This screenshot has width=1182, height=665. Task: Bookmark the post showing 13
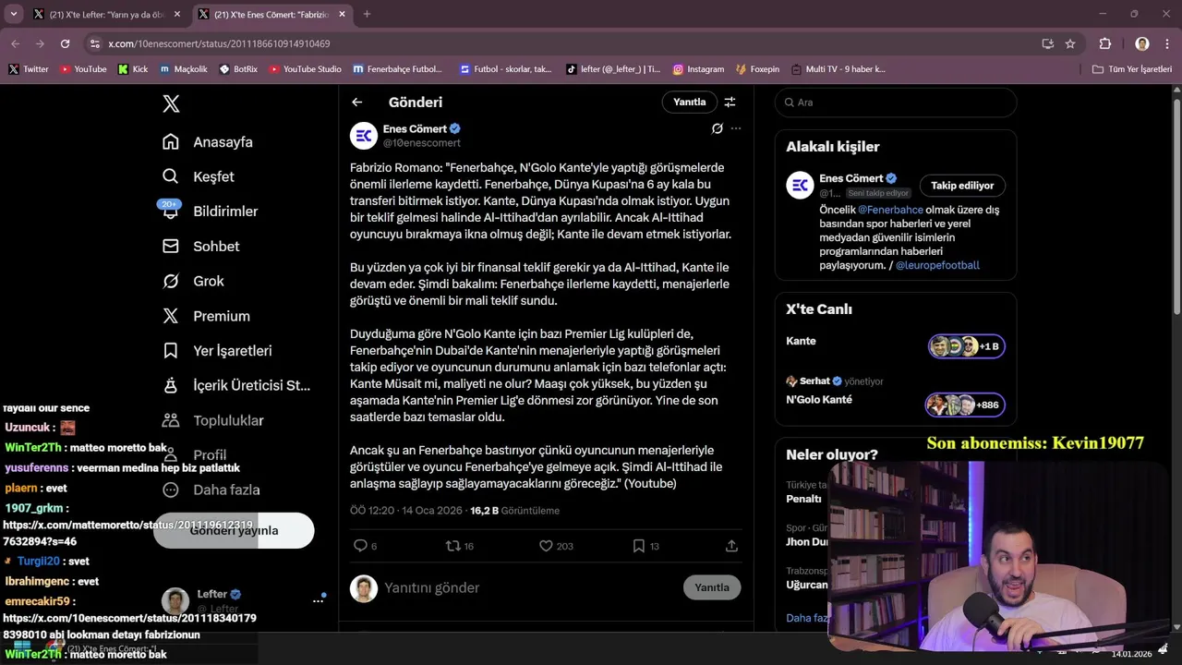pyautogui.click(x=645, y=546)
